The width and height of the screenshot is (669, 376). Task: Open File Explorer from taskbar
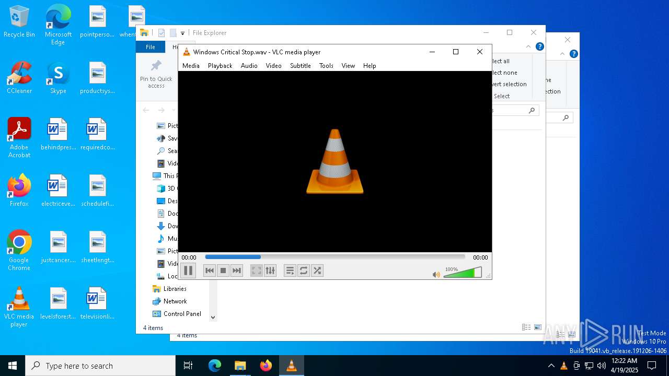coord(240,366)
